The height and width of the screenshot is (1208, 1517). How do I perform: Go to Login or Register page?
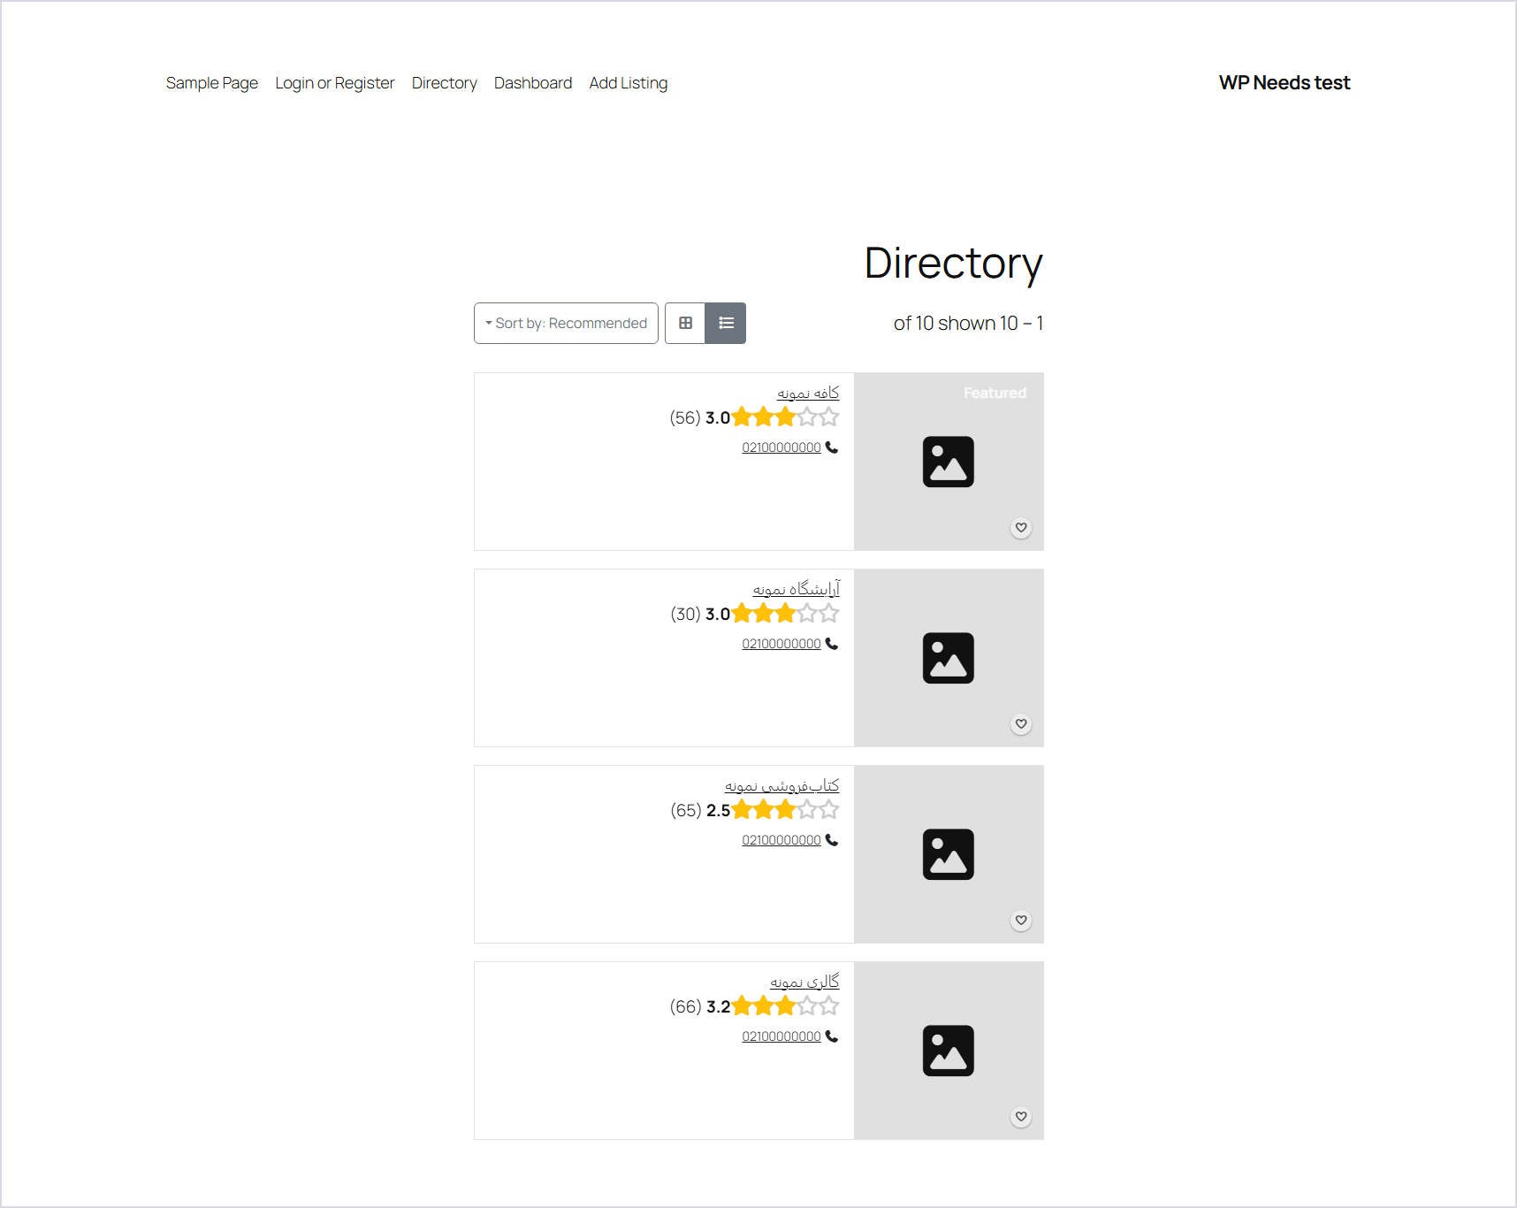coord(335,83)
